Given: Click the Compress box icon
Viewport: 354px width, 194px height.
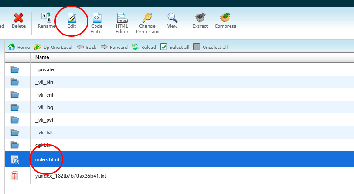Looking at the screenshot, I should pos(225,18).
